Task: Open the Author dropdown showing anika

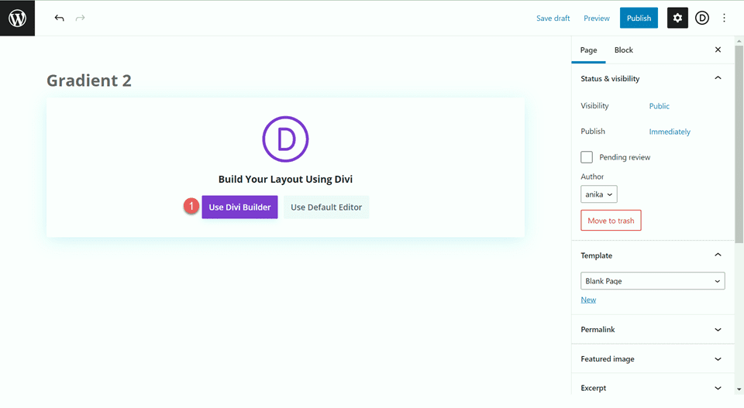Action: tap(599, 194)
